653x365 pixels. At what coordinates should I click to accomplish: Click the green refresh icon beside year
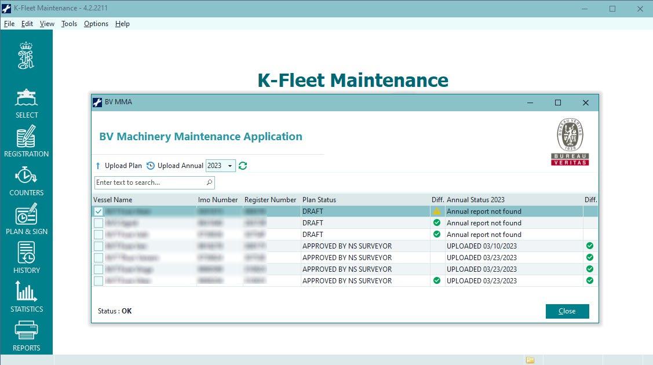coord(243,166)
